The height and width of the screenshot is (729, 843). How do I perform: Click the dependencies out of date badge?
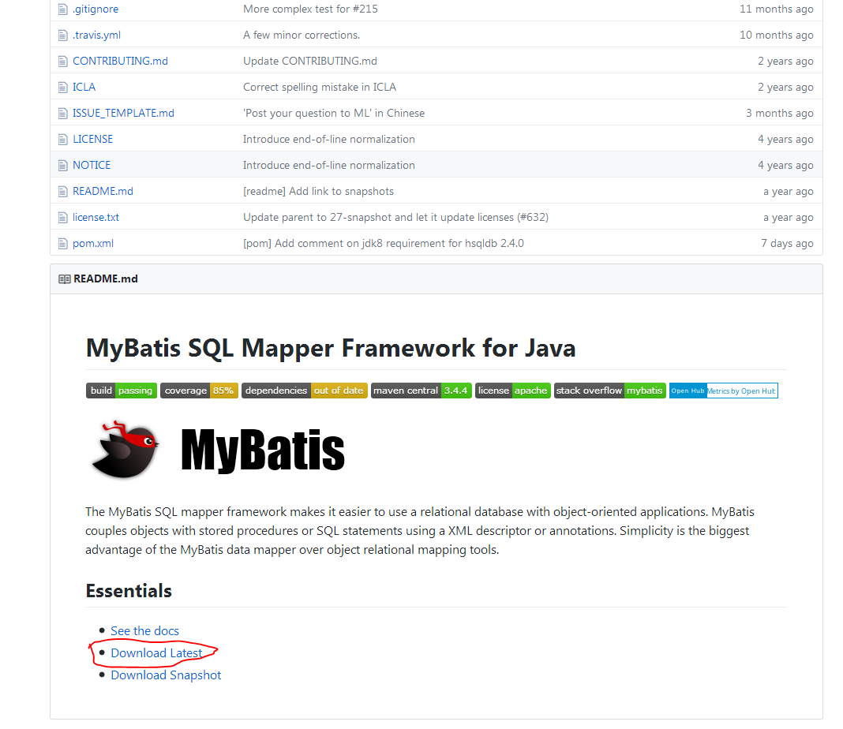point(305,391)
